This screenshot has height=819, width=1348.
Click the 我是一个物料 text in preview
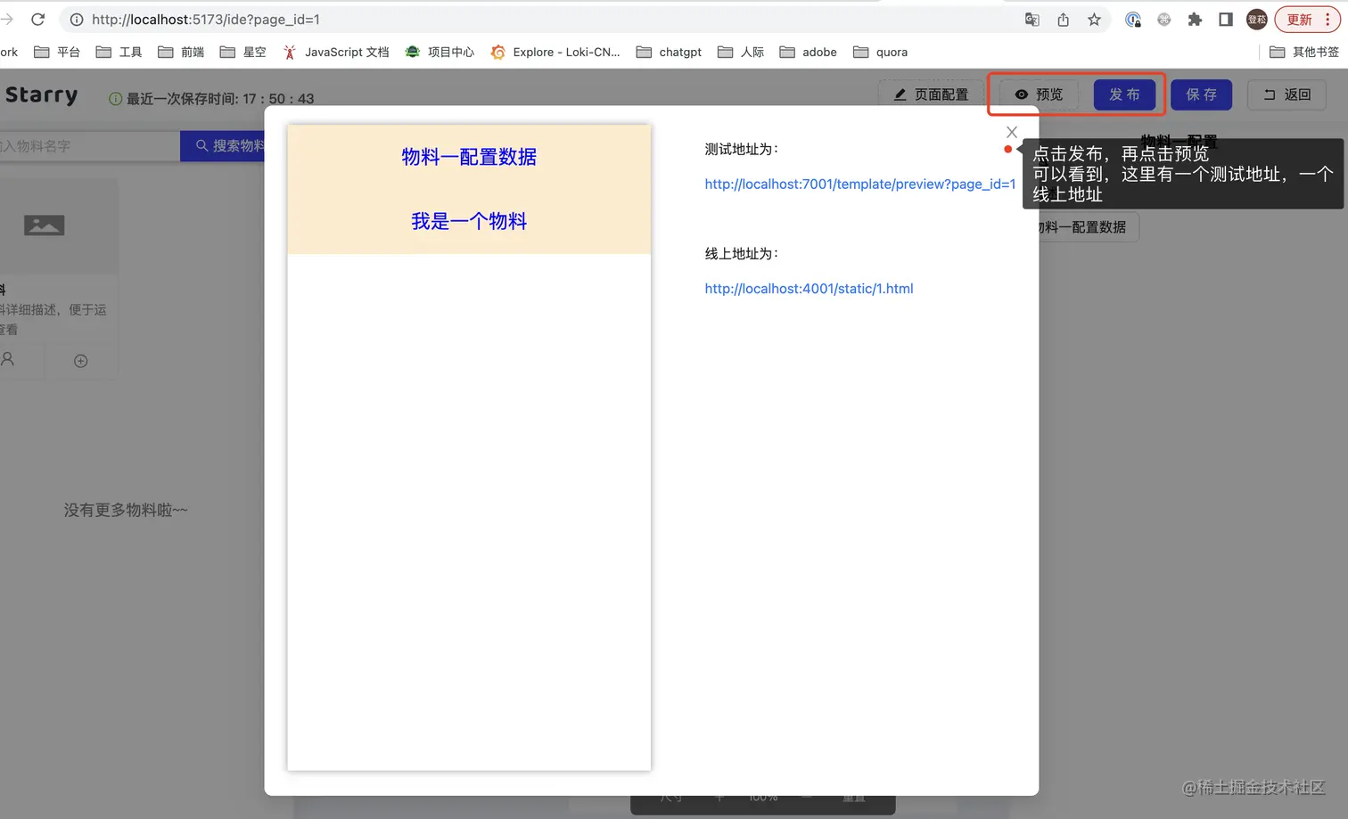469,221
